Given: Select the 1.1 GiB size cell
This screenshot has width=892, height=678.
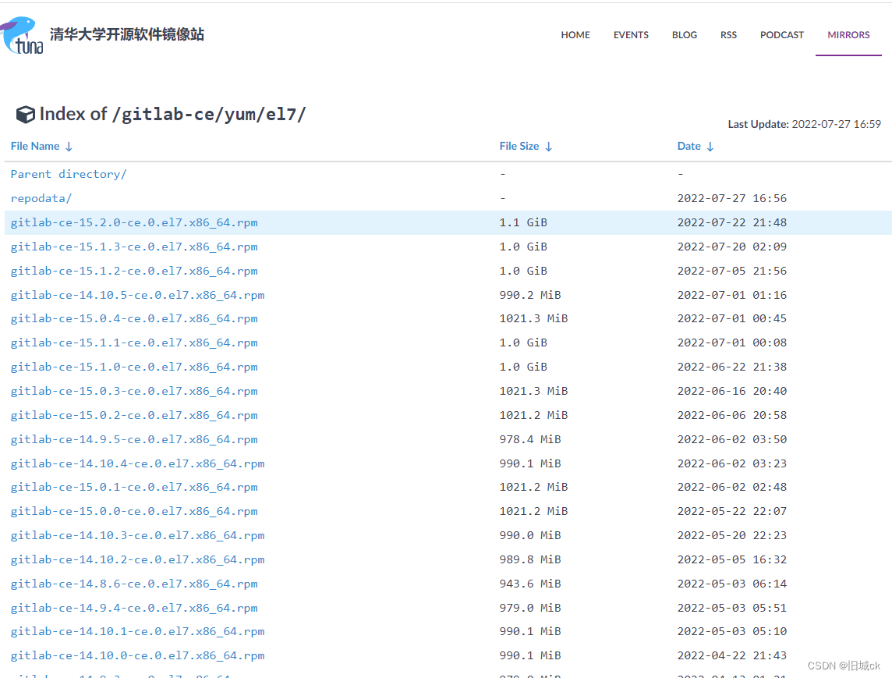Looking at the screenshot, I should coord(523,222).
